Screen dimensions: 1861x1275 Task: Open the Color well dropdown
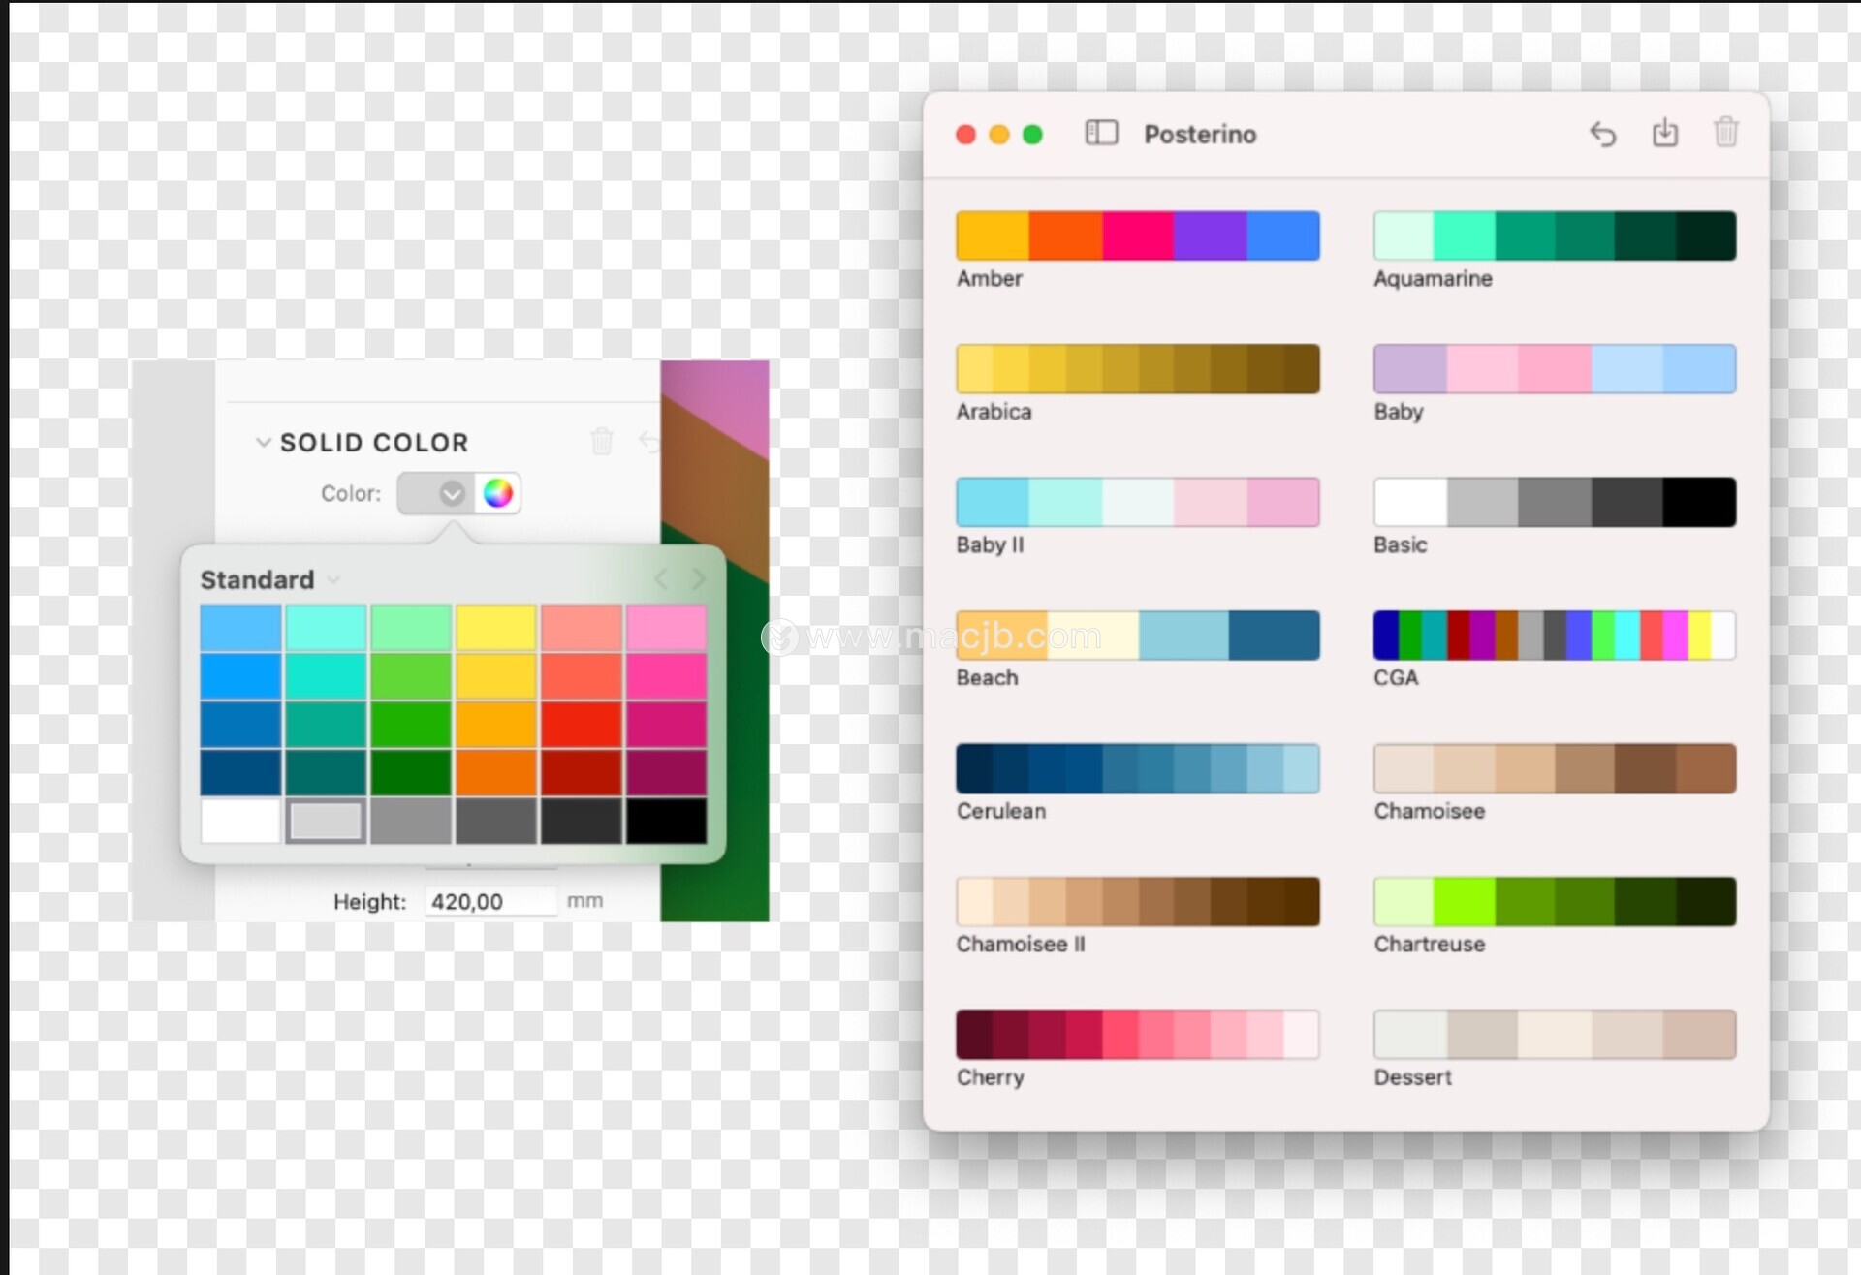click(452, 493)
